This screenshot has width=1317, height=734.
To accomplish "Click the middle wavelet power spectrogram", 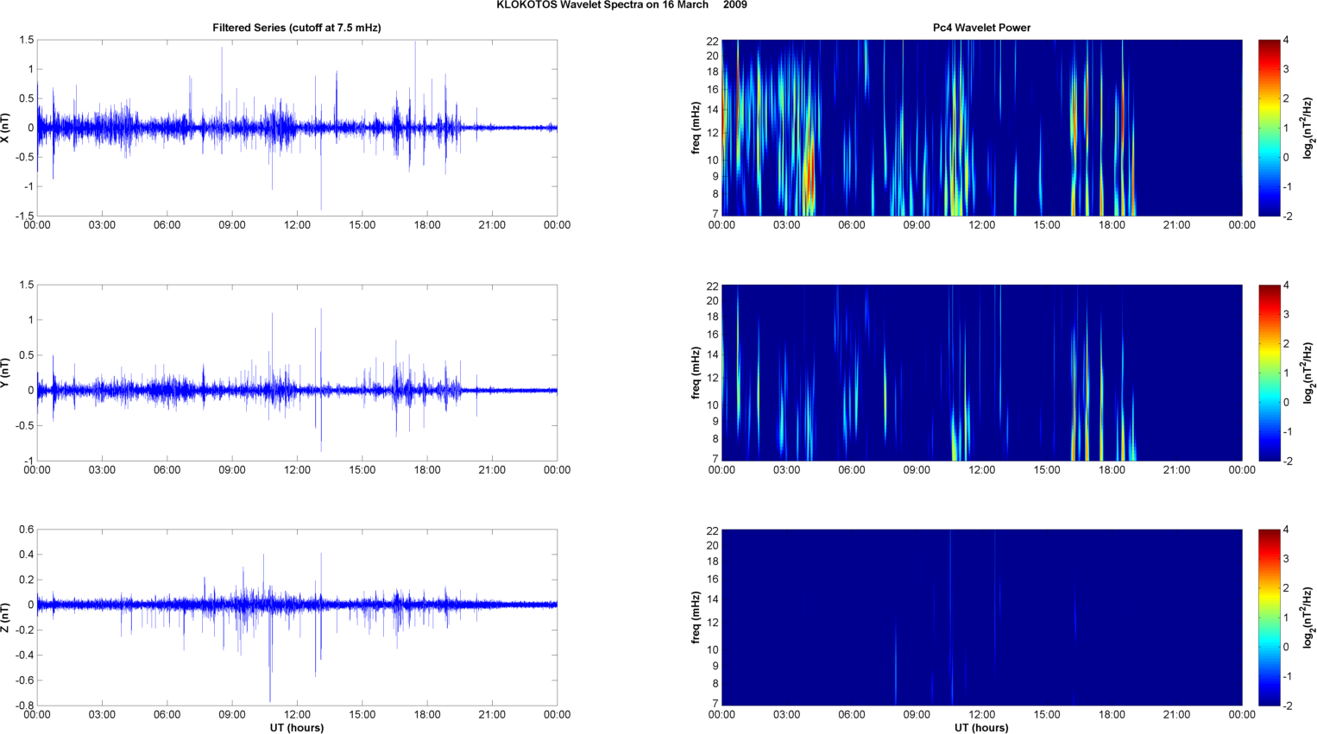I will 981,373.
